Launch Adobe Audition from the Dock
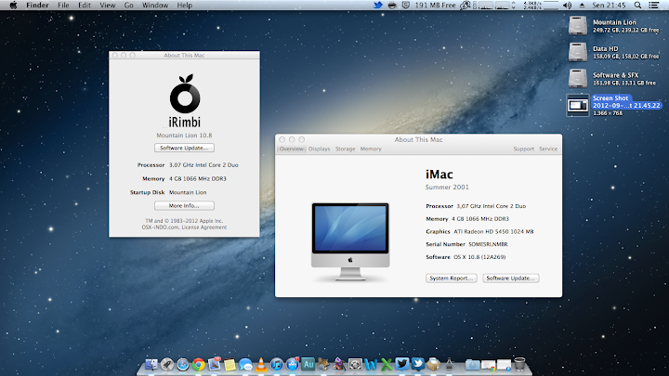669x376 pixels. 308,364
